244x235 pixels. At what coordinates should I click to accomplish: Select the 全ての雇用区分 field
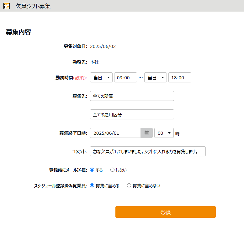132,115
